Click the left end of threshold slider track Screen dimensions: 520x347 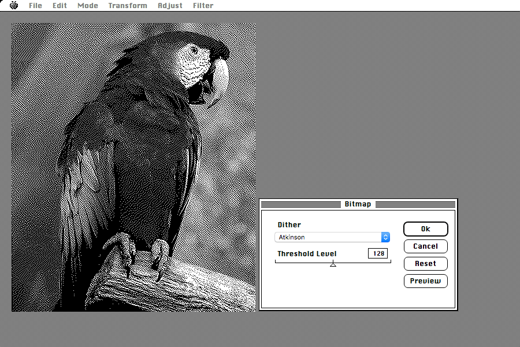click(276, 262)
